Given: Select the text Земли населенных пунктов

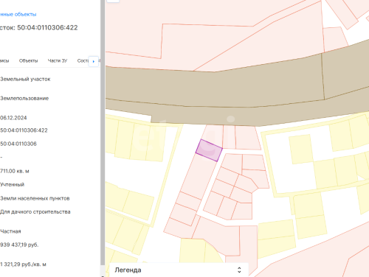Looking at the screenshot, I should pos(35,198).
